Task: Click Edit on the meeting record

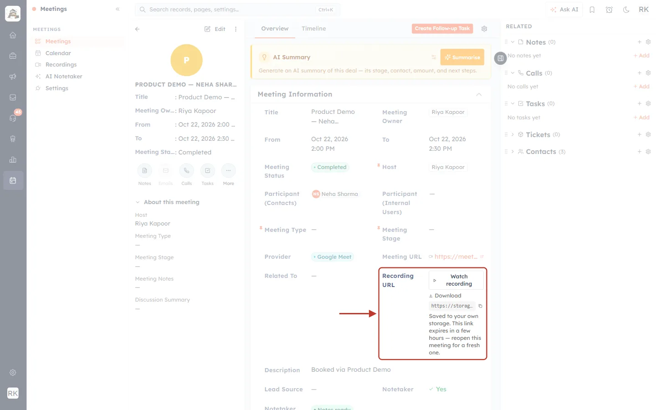Action: coord(215,29)
